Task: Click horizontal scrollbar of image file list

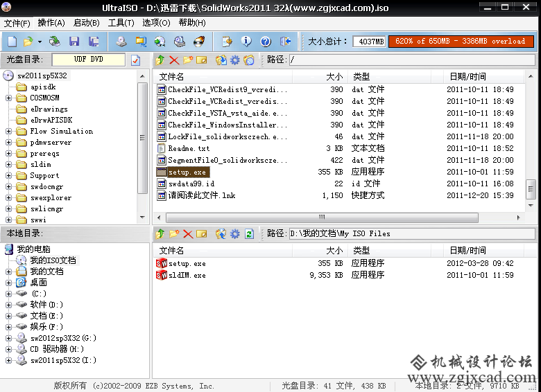Action: pos(322,217)
